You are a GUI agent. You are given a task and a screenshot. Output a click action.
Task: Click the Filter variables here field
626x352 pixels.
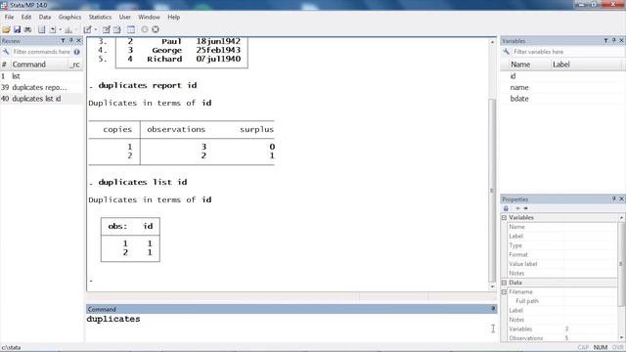click(567, 52)
